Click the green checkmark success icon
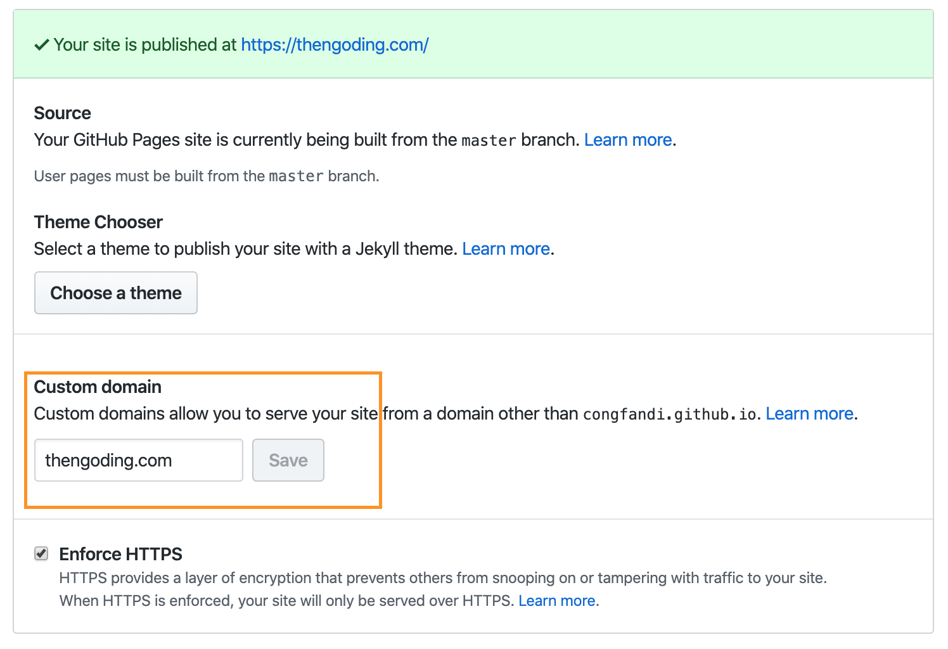The height and width of the screenshot is (649, 948). [x=42, y=45]
